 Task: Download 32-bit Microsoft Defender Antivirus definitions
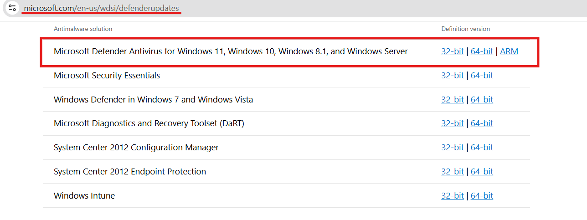(x=452, y=51)
